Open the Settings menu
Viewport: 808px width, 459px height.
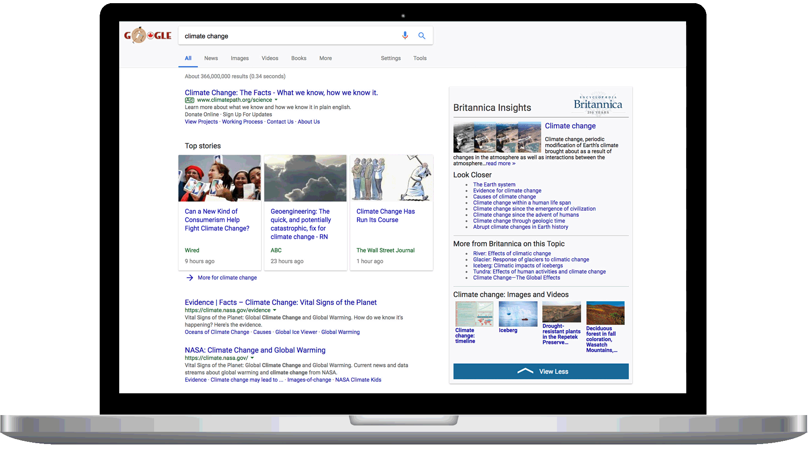(x=391, y=58)
